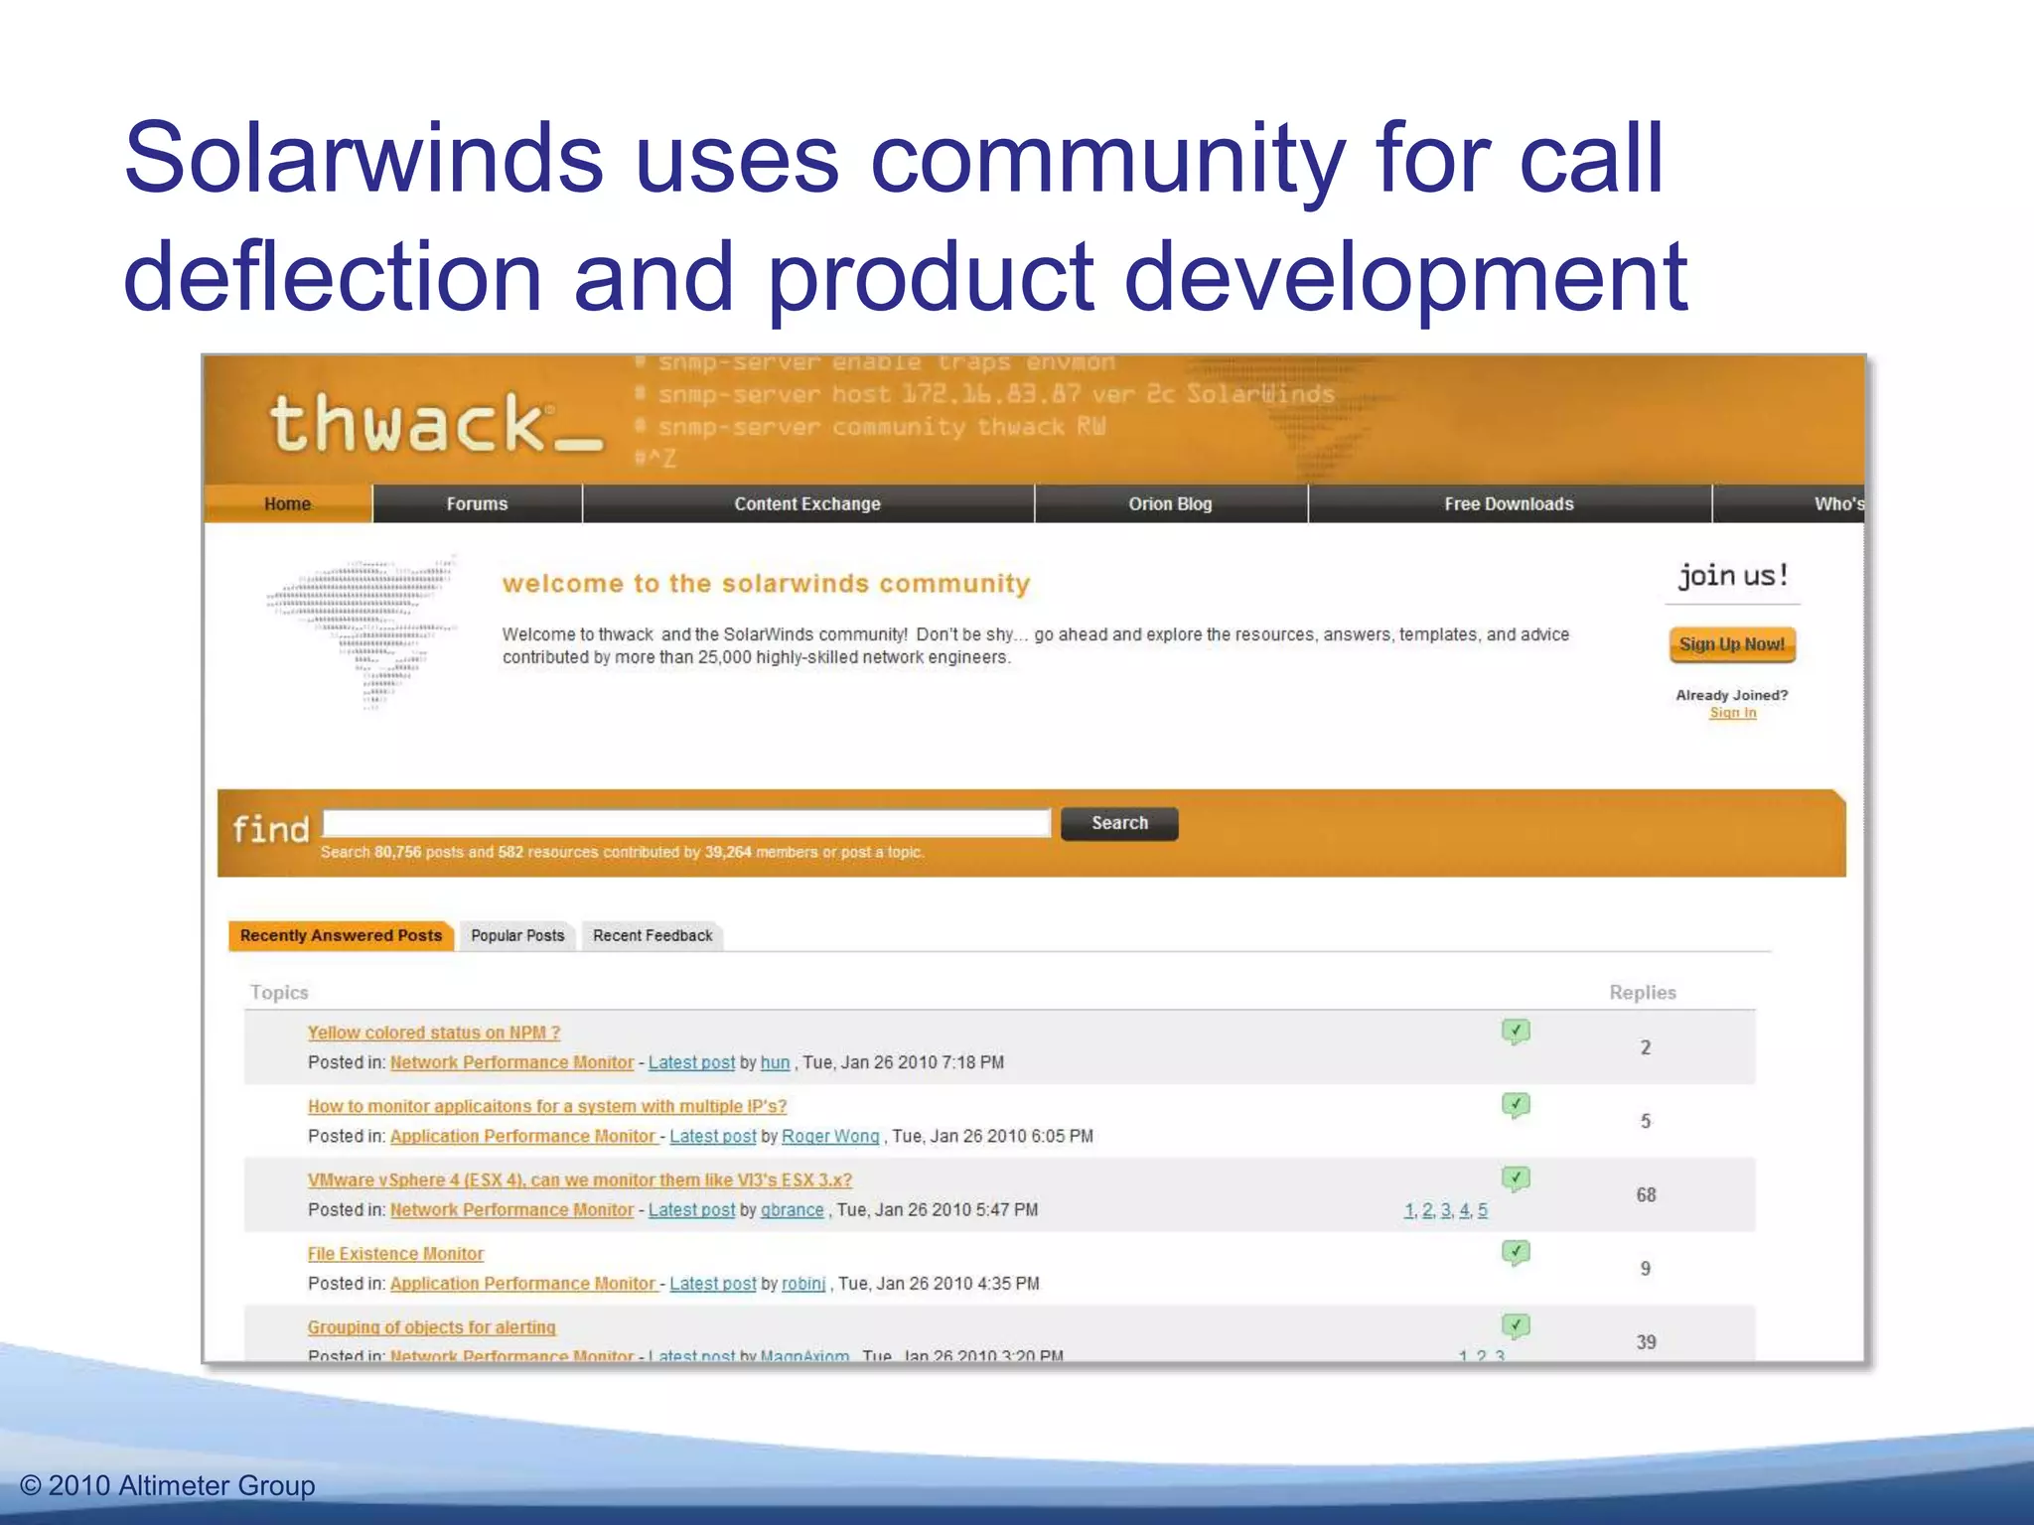This screenshot has height=1525, width=2034.
Task: Switch to the Popular Posts tab
Action: pos(517,935)
